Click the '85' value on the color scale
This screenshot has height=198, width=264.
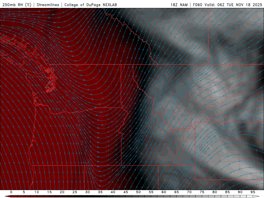coord(227,192)
